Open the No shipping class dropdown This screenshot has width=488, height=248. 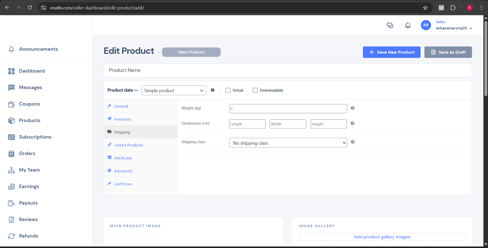(x=288, y=143)
